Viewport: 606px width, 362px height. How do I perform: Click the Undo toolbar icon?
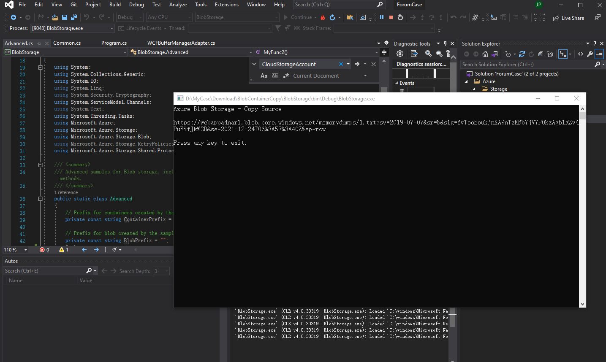pyautogui.click(x=87, y=17)
